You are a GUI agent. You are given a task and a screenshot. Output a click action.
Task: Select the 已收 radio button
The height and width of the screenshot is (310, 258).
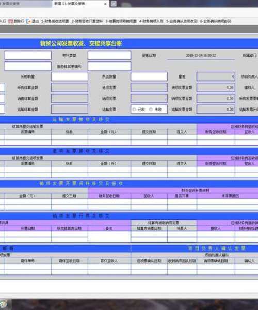[134, 110]
